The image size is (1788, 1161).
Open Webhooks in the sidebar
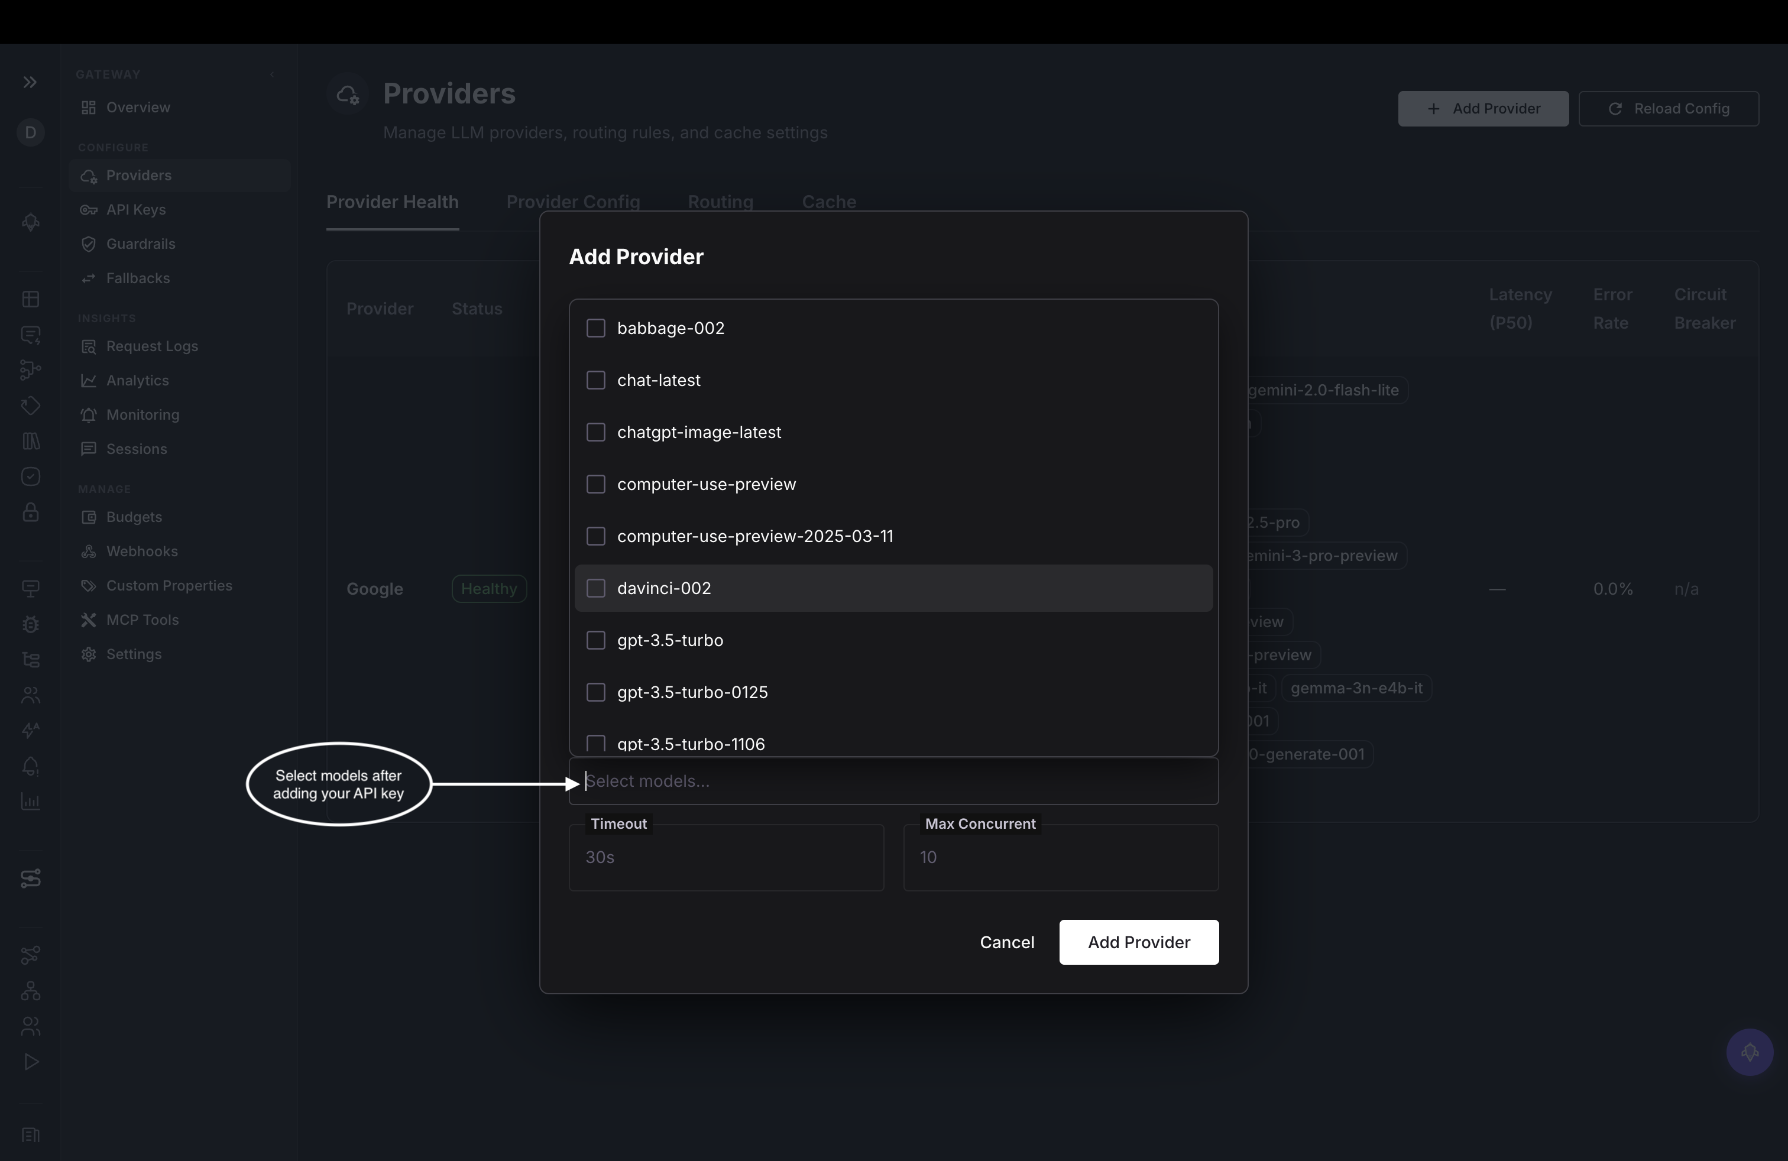point(179,551)
